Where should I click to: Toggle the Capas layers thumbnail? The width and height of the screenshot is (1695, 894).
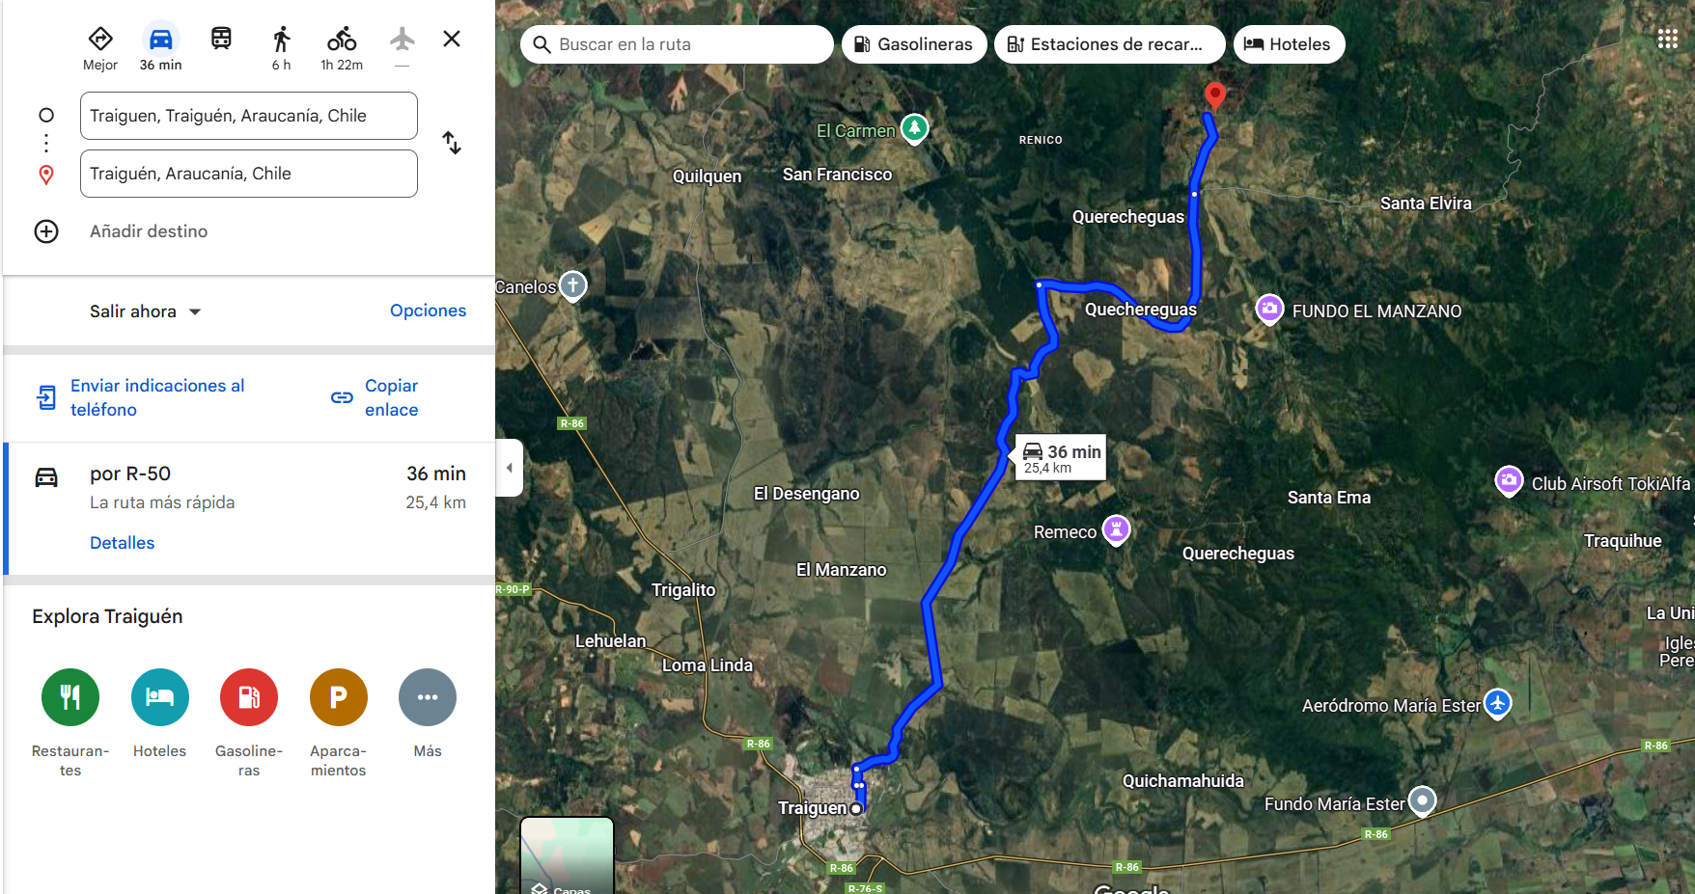click(x=568, y=855)
